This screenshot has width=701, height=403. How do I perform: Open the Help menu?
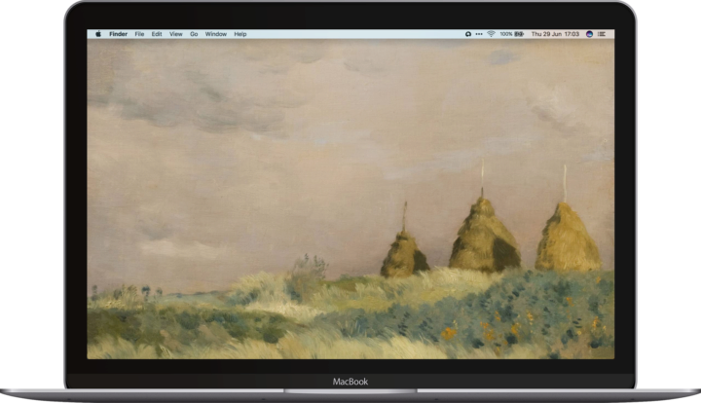(x=240, y=34)
